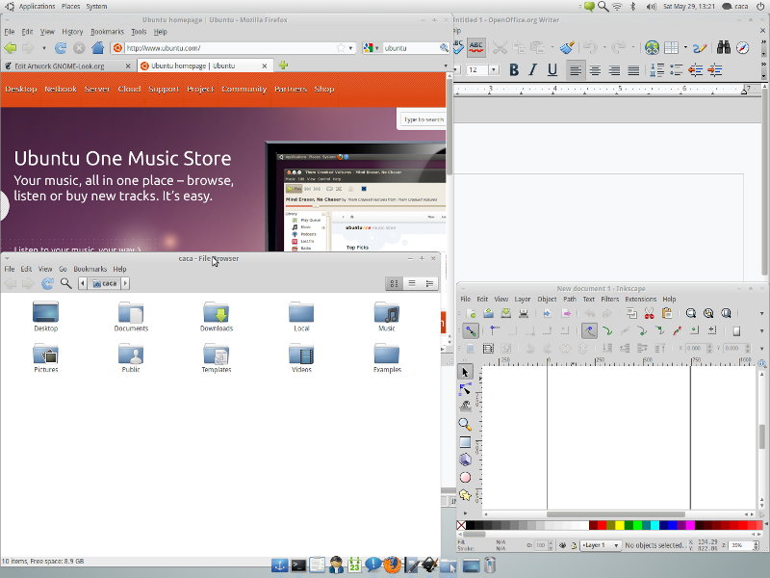This screenshot has width=770, height=578.
Task: Go to Firefox home page icon
Action: coord(98,47)
